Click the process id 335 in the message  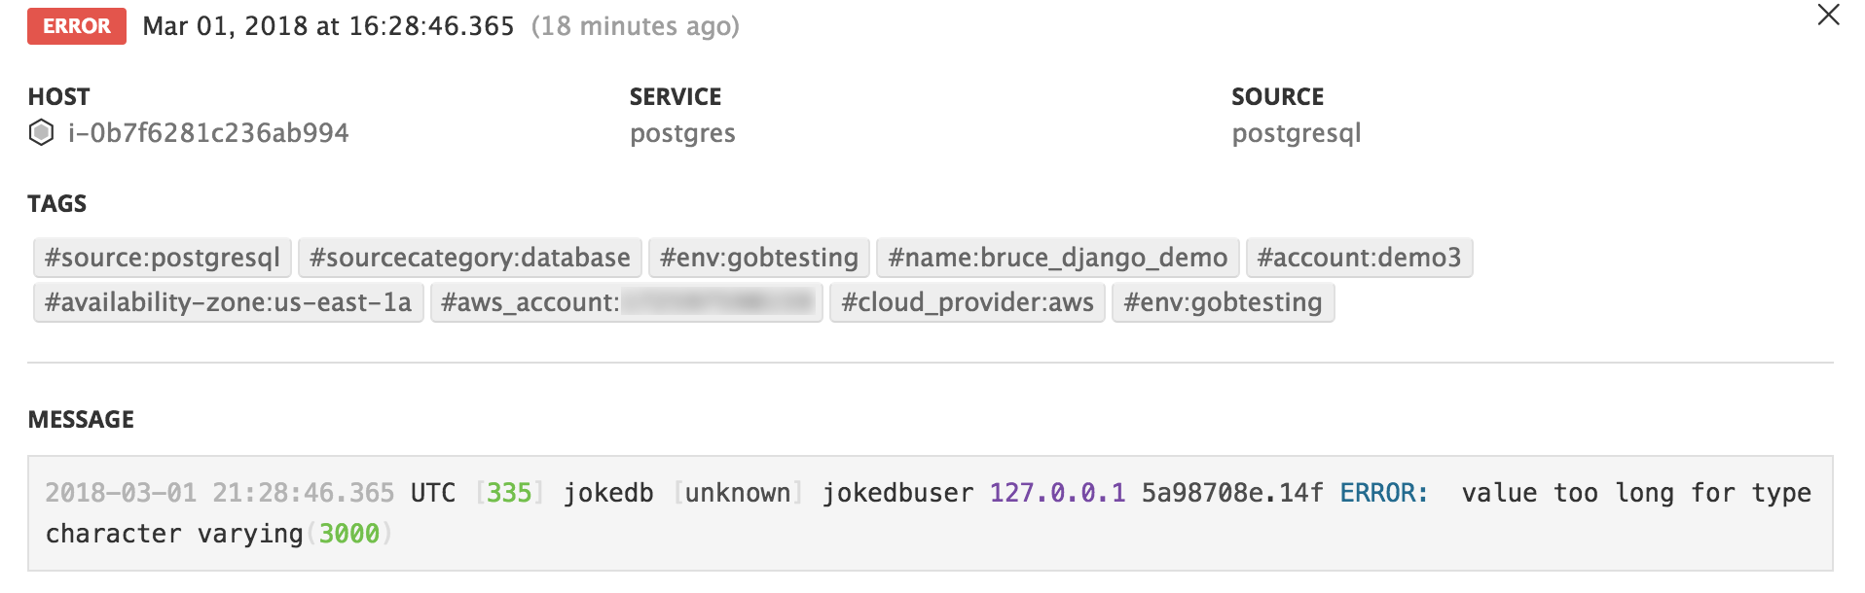[x=508, y=493]
